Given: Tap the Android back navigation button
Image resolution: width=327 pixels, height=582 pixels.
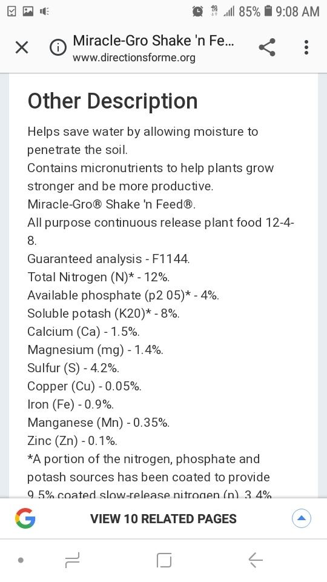Looking at the screenshot, I should [255, 560].
